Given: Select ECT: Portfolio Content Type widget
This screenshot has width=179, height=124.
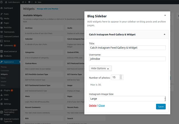Looking at the screenshot, I should click(x=43, y=74).
